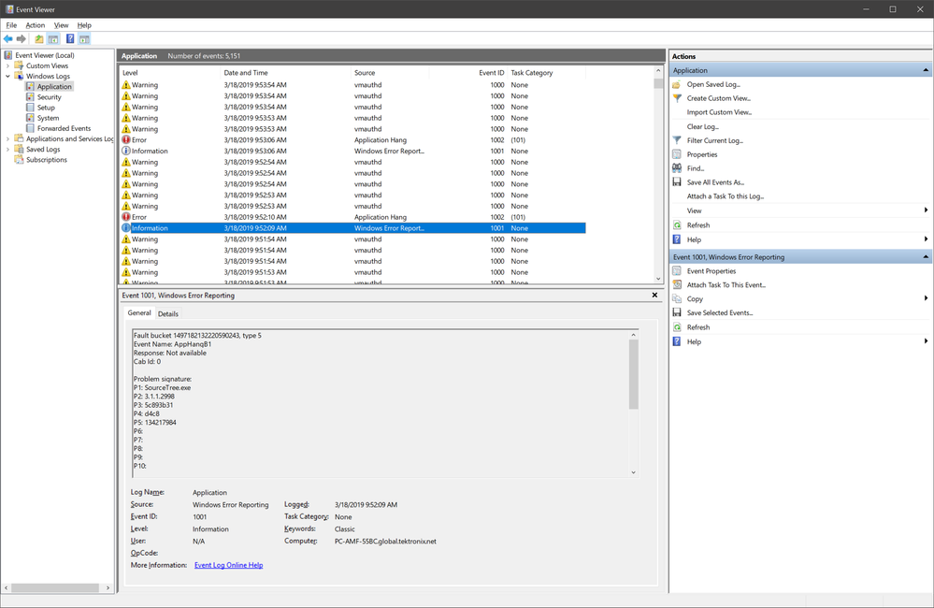Viewport: 934px width, 608px height.
Task: Select selected Information event at 9:52:09 AM
Action: (352, 228)
